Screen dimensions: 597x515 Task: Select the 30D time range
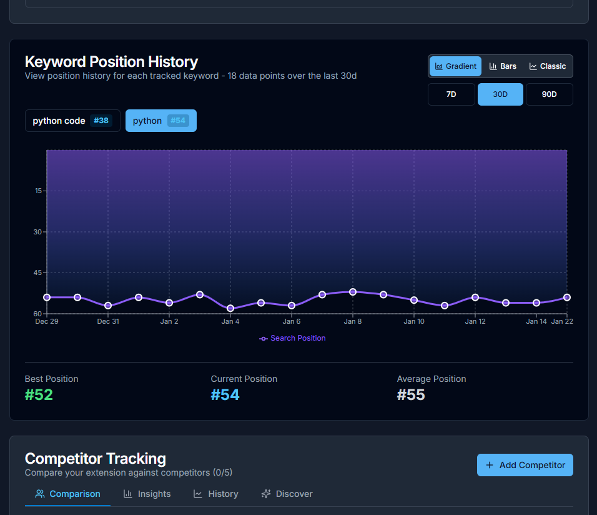(500, 94)
